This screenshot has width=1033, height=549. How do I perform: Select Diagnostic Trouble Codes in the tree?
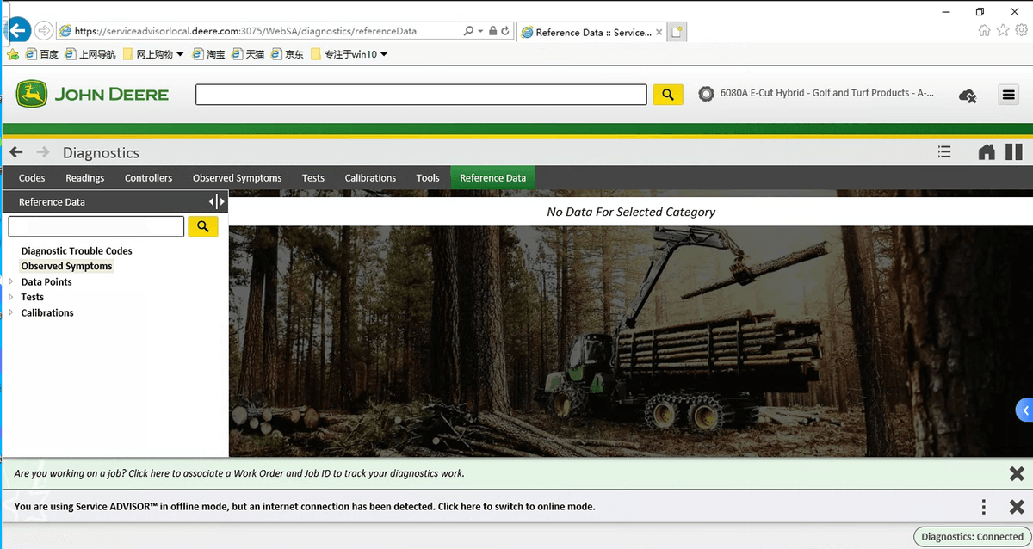pyautogui.click(x=77, y=251)
